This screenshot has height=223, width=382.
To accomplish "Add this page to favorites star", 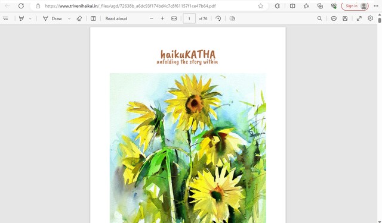I will (260, 6).
